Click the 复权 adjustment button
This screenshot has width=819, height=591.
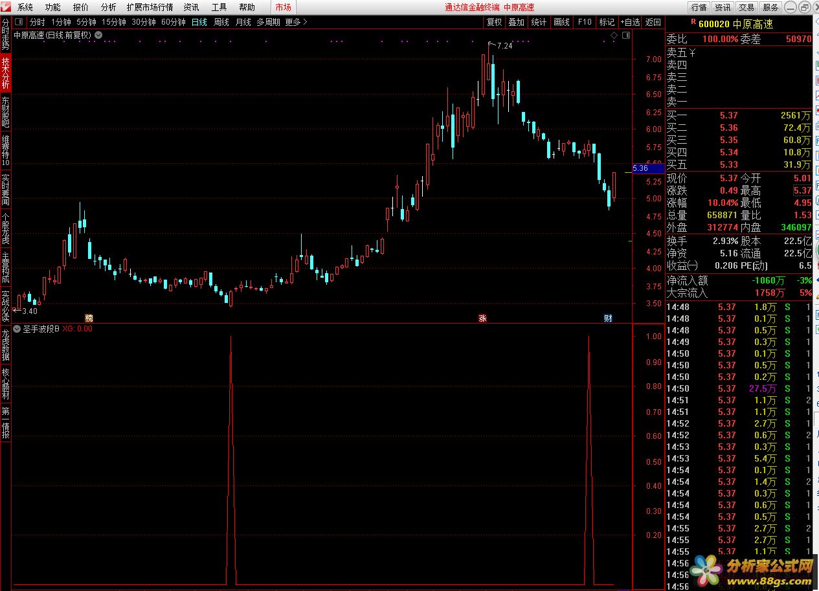tap(494, 22)
